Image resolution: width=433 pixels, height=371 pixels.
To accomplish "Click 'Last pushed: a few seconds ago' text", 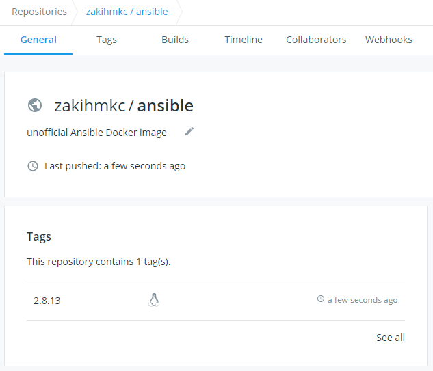I will click(x=115, y=166).
